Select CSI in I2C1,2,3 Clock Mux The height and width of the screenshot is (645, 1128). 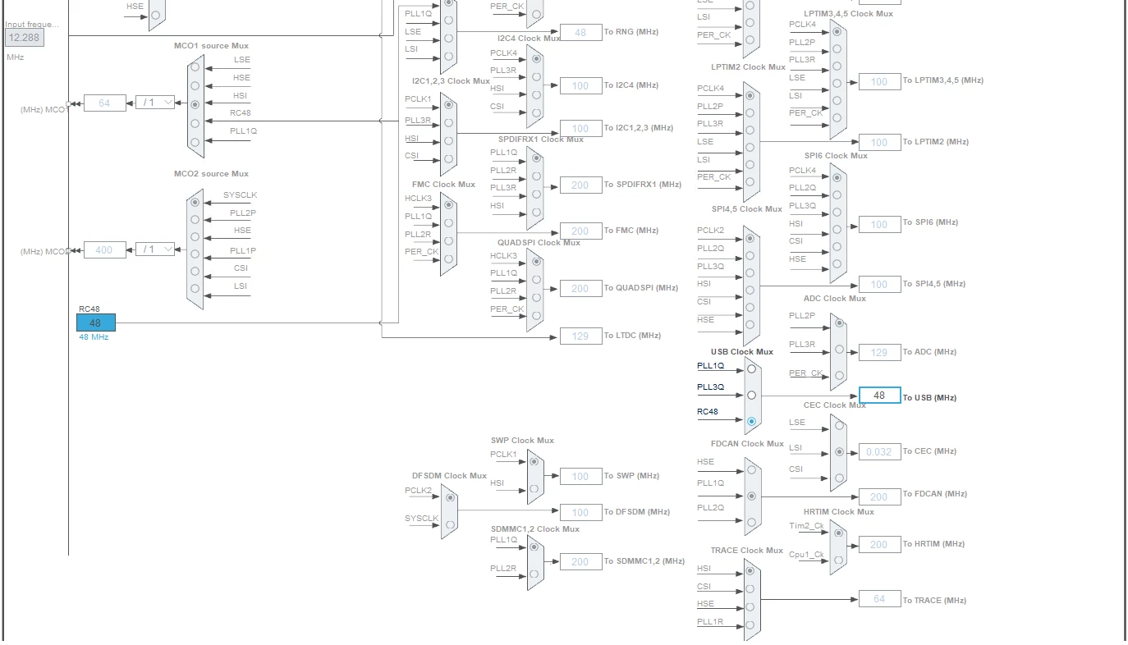[x=448, y=159]
